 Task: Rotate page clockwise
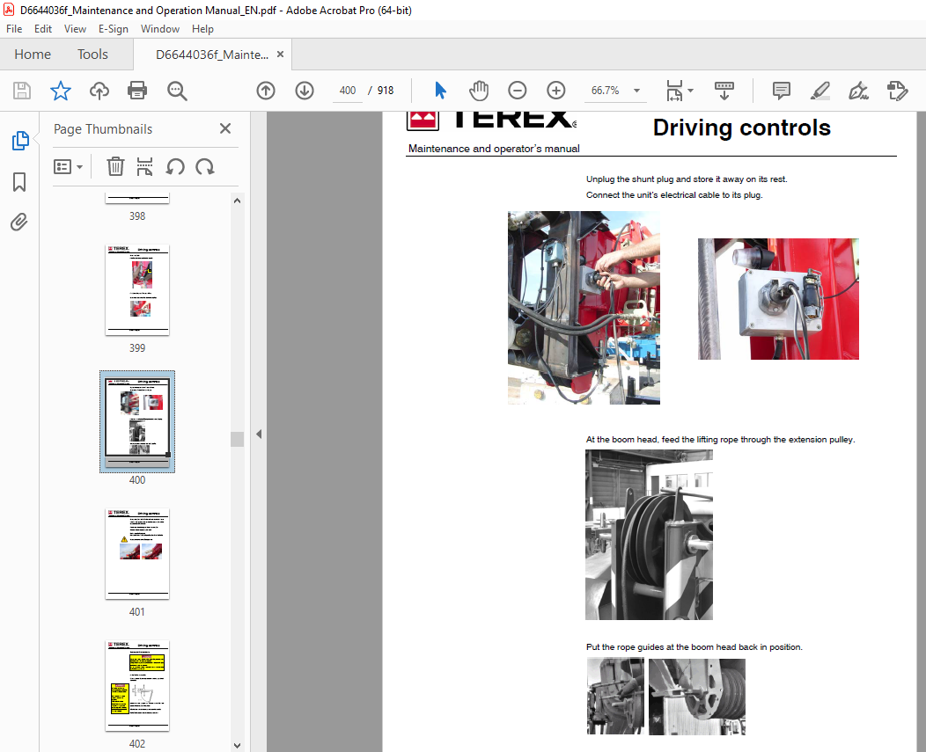205,166
